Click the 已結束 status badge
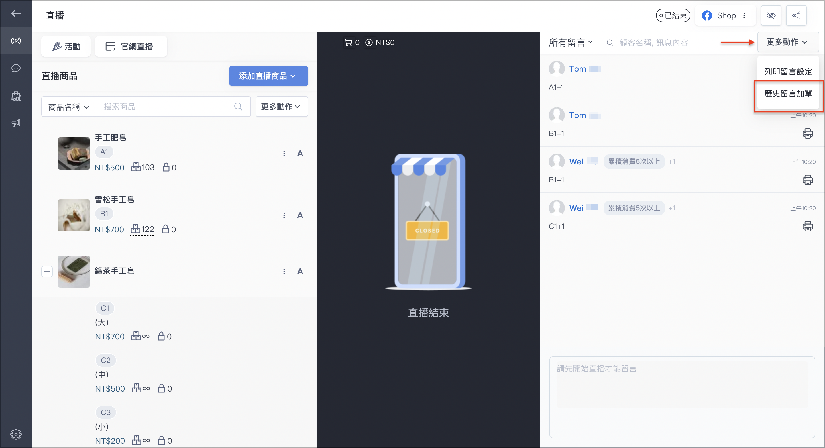The height and width of the screenshot is (448, 825). pos(673,15)
